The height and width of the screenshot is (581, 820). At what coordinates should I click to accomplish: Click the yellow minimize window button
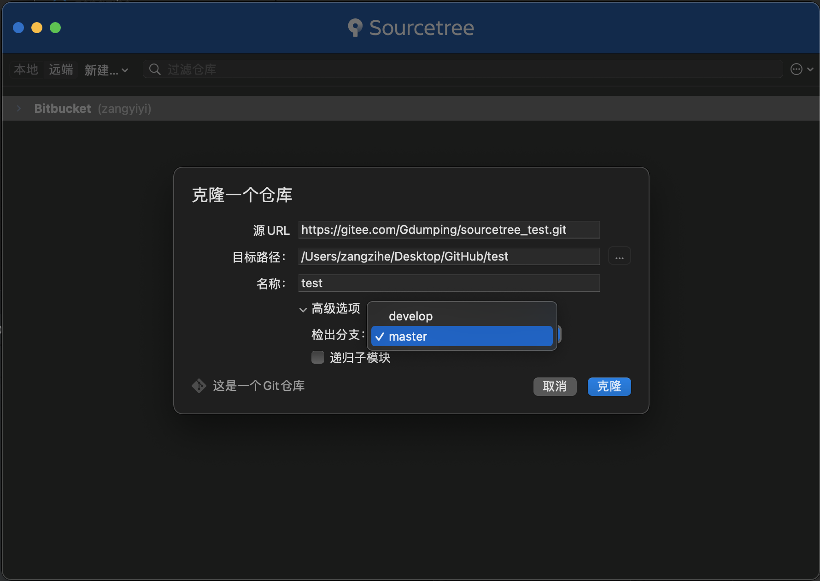click(x=37, y=28)
